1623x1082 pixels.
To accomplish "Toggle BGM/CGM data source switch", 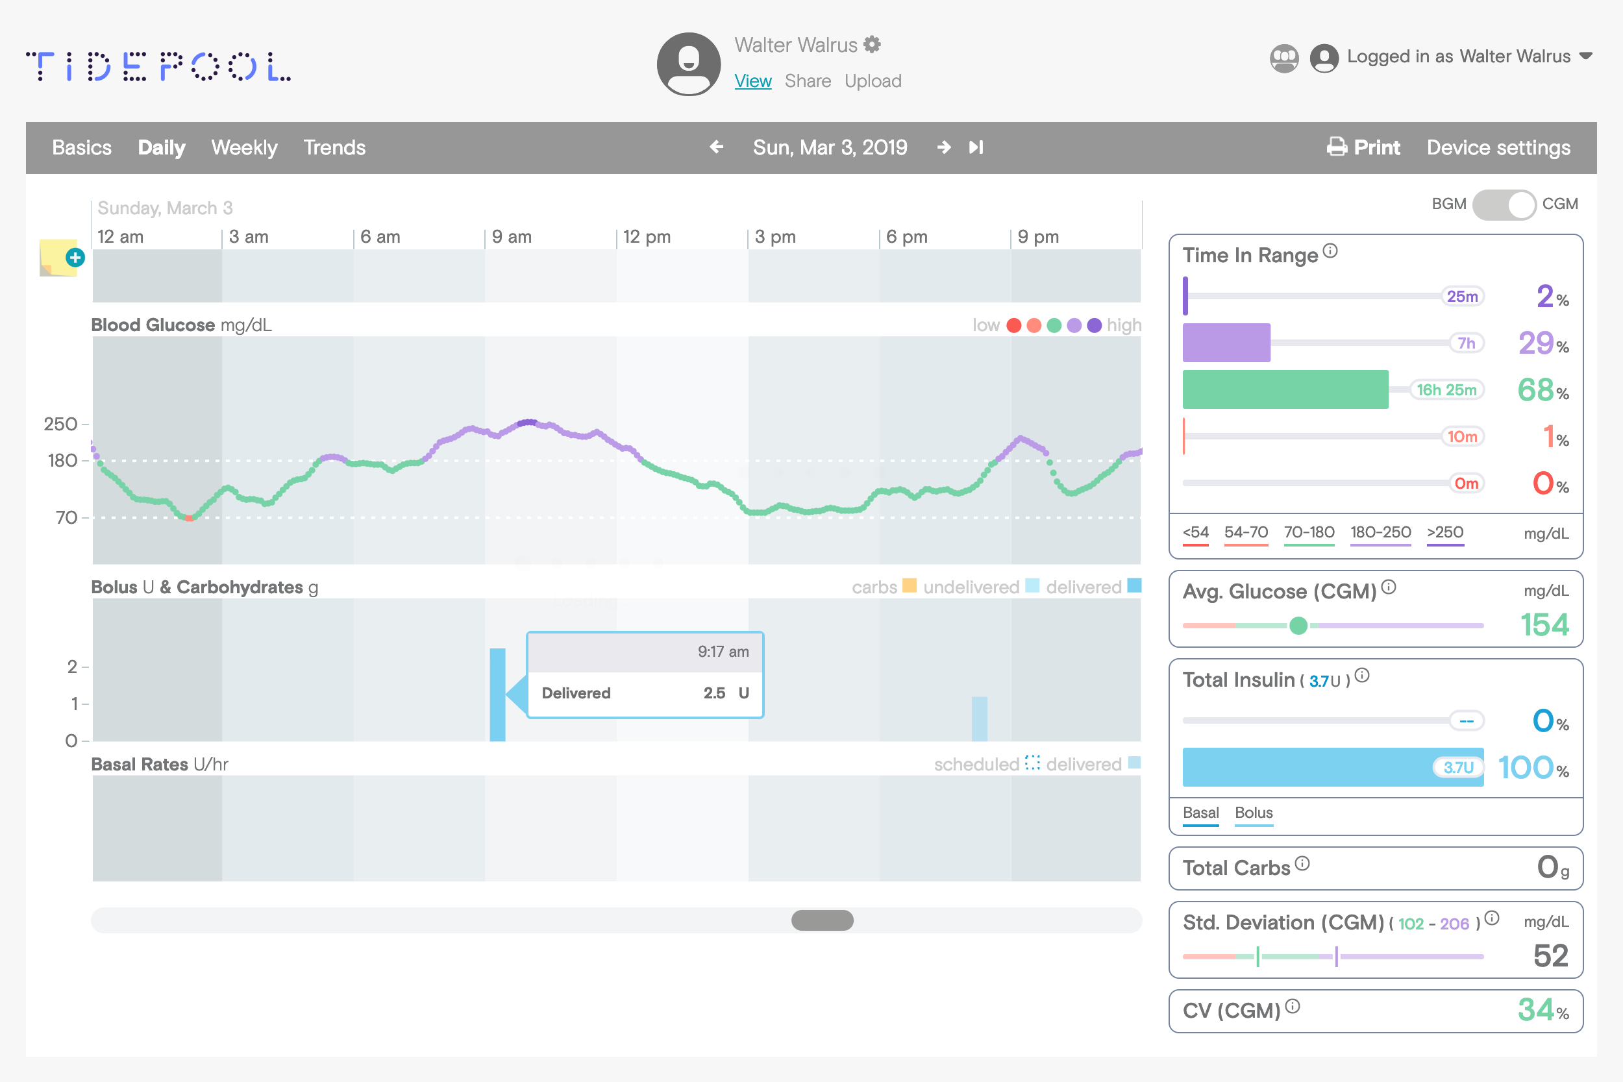I will 1504,205.
